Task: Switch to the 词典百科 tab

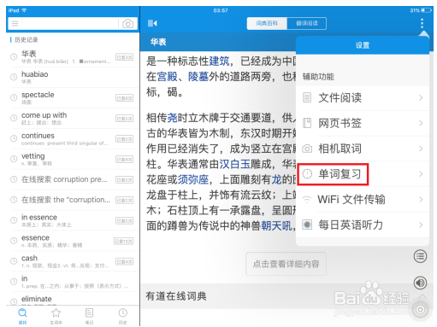Action: click(x=267, y=23)
